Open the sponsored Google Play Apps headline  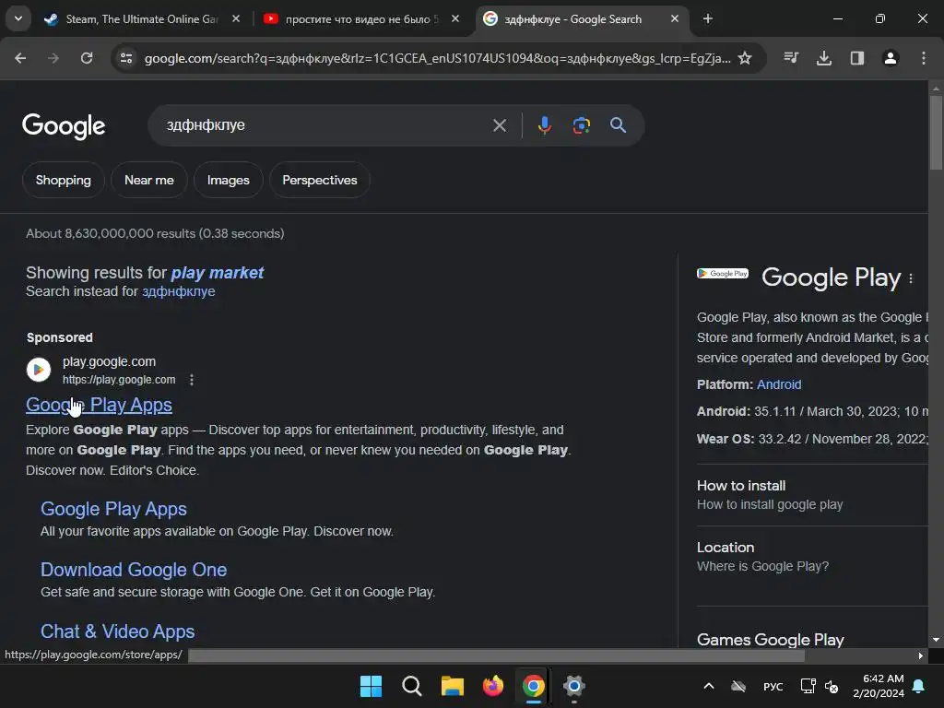point(100,406)
